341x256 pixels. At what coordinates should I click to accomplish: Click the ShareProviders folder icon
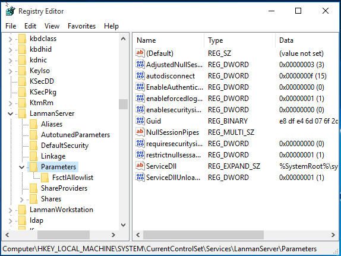(x=33, y=188)
